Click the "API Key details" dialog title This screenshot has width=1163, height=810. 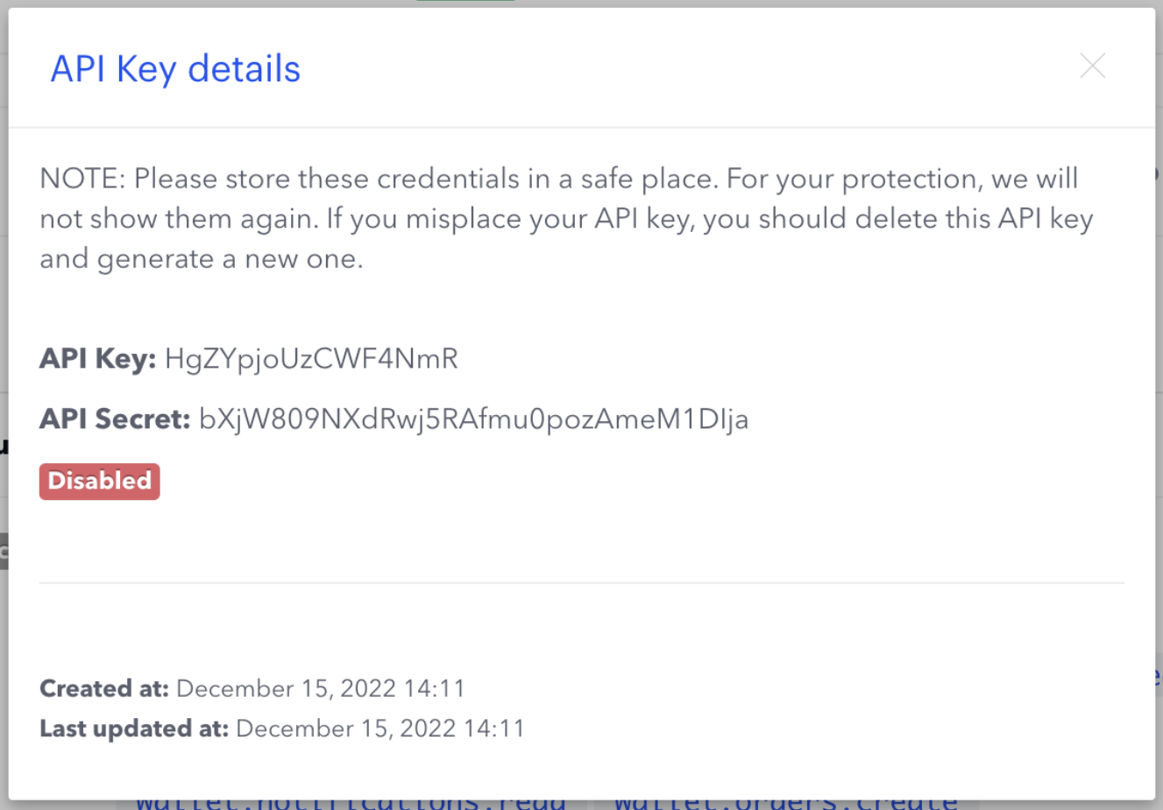coord(175,69)
